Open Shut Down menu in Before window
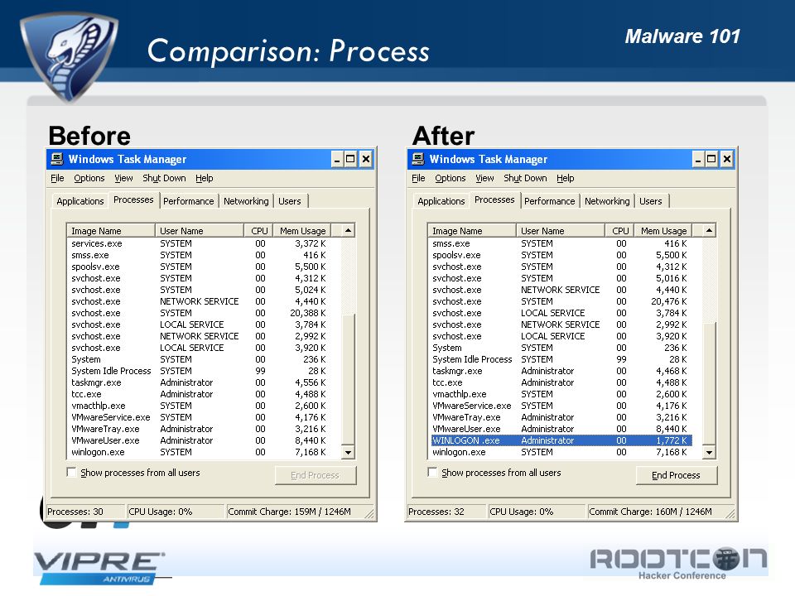 click(x=164, y=178)
